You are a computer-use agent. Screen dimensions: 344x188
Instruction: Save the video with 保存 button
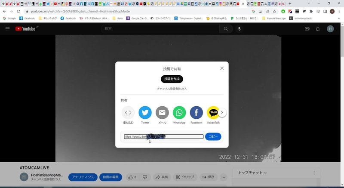point(208,177)
